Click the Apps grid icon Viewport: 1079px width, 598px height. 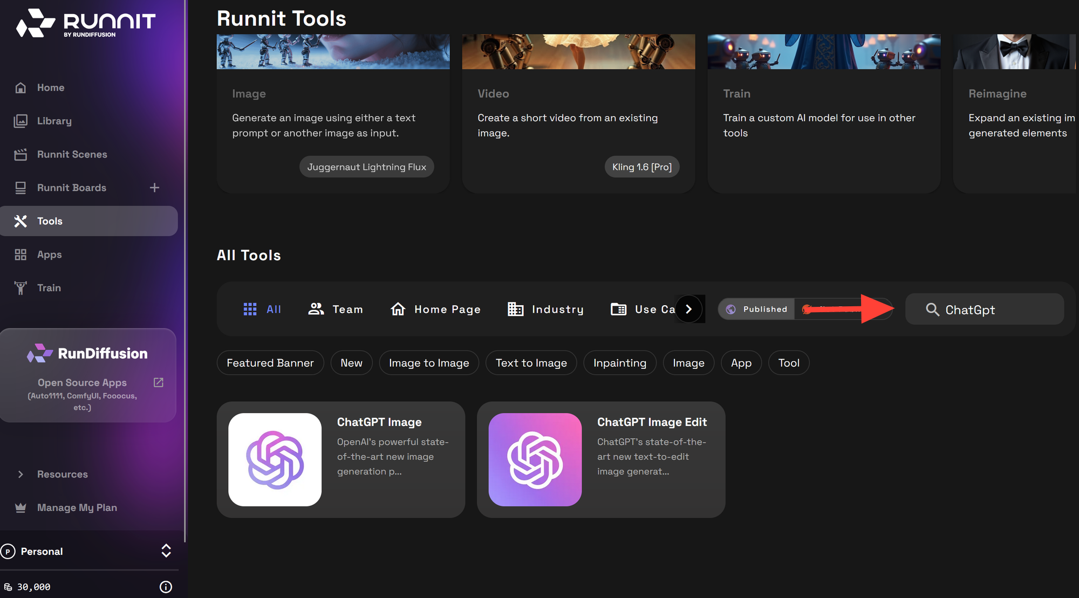click(21, 255)
